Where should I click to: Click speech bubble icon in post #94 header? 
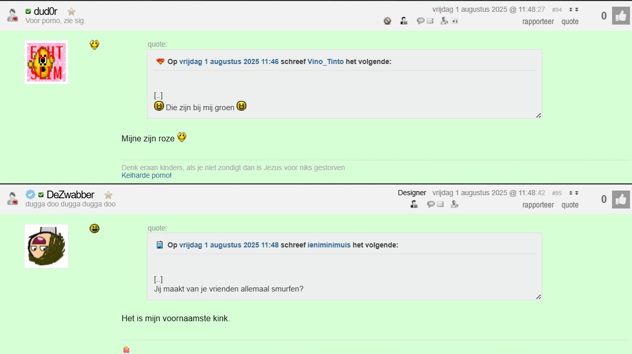420,21
